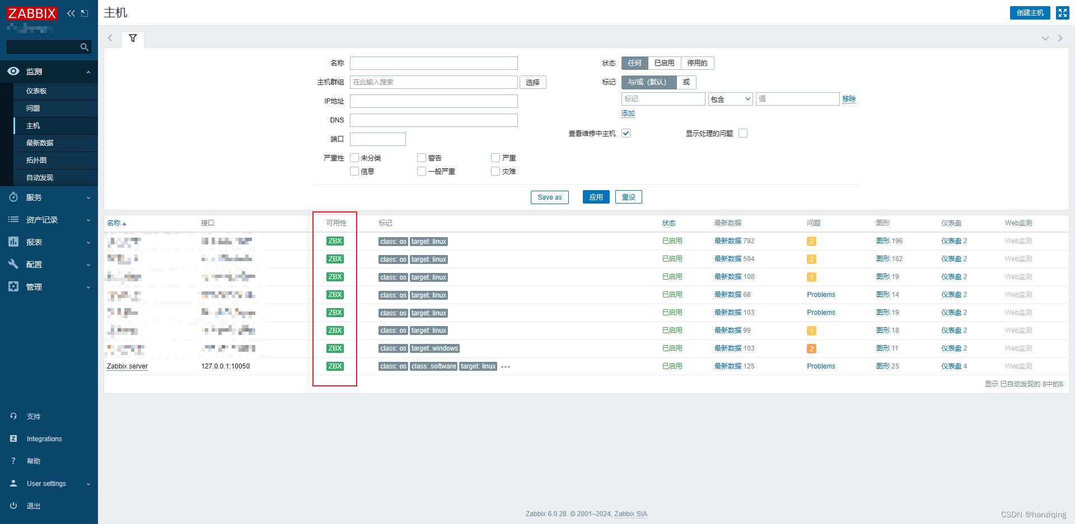Open 问题 in sidebar
Image resolution: width=1075 pixels, height=524 pixels.
56,108
